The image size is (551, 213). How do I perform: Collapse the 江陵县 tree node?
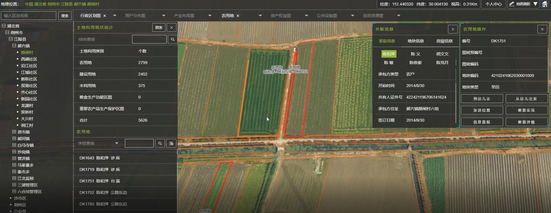[x=11, y=39]
